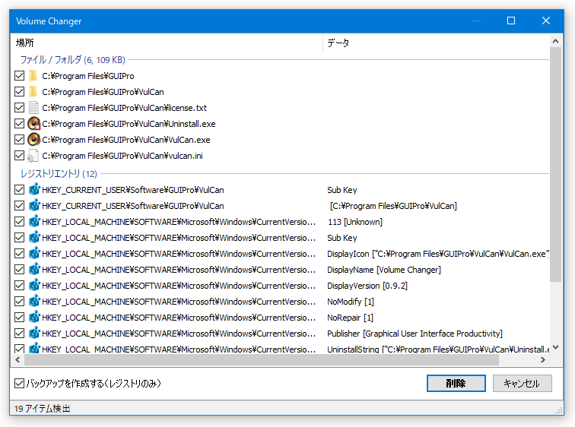This screenshot has width=575, height=427.
Task: Click registry icon of the [C:¥Program Files¥GUIPro¥VulCan] row
Action: (x=34, y=206)
